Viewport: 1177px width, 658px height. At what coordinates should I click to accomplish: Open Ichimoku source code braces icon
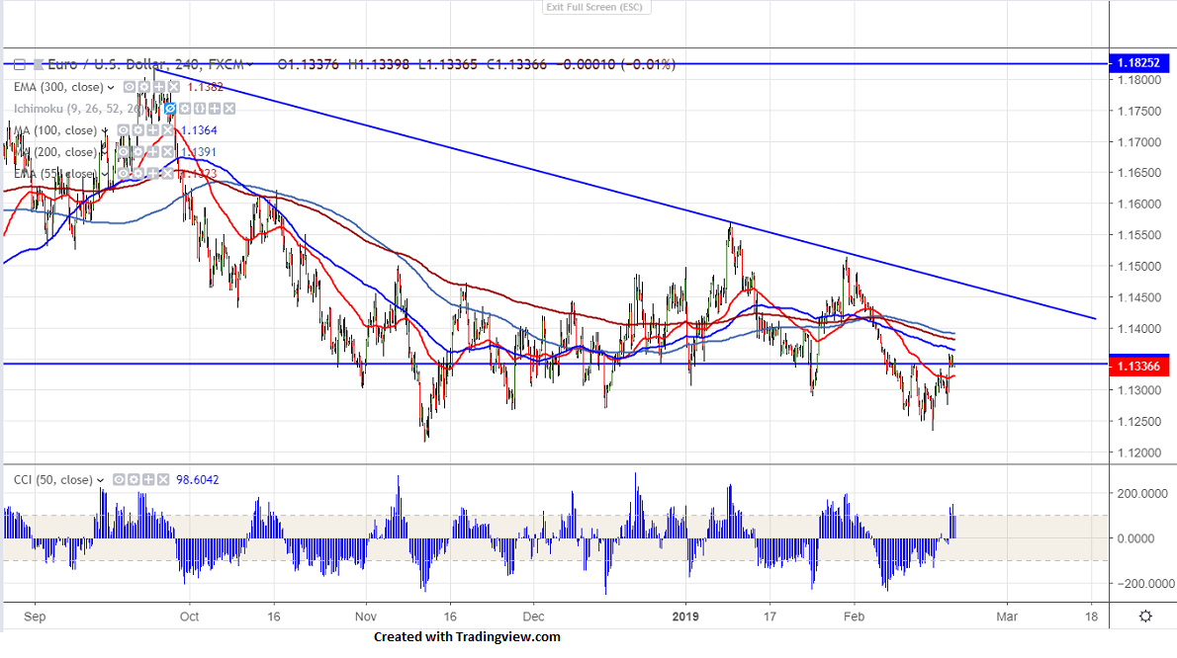(200, 109)
